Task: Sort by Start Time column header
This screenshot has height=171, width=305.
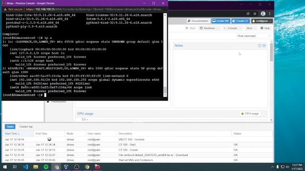Action: pos(18,133)
